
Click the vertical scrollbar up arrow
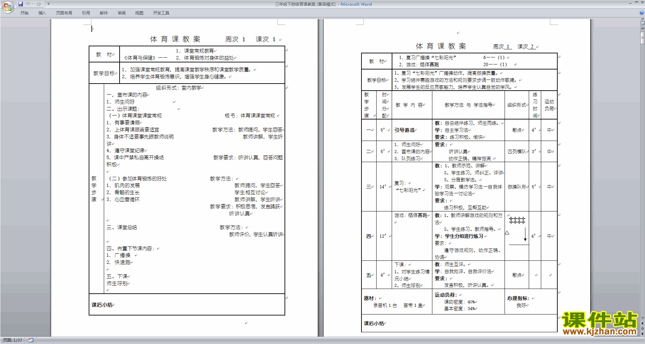pos(643,29)
